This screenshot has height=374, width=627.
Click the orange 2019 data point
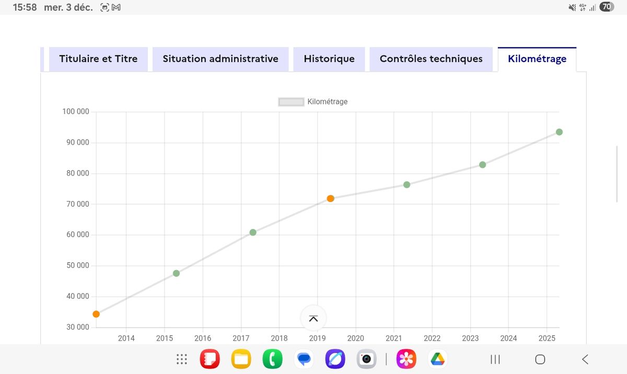pyautogui.click(x=330, y=198)
